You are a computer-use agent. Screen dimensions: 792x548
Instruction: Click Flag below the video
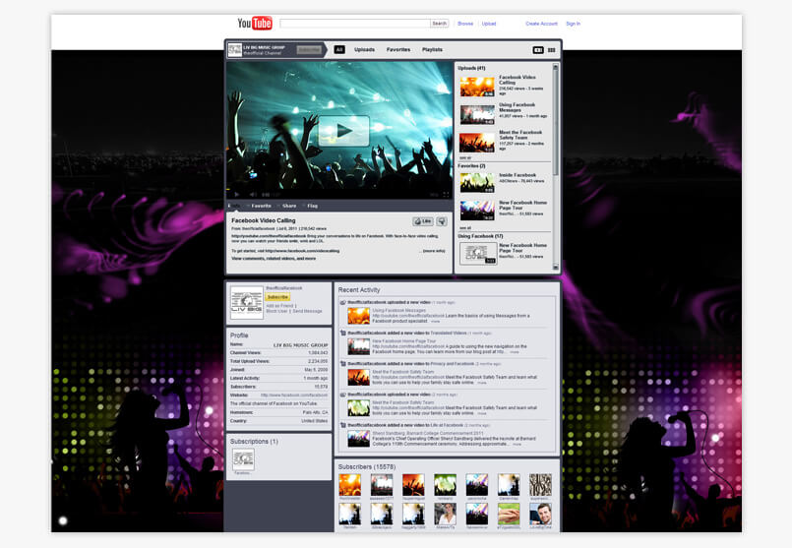[311, 206]
